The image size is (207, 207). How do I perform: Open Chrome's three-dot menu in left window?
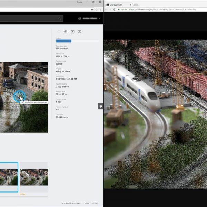pyautogui.click(x=100, y=9)
